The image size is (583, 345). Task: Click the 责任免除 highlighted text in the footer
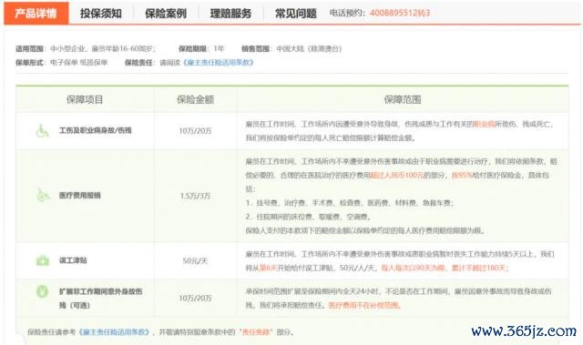point(255,332)
